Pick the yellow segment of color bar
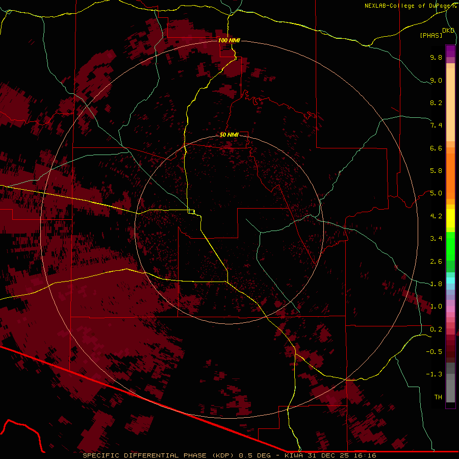The height and width of the screenshot is (459, 459). (450, 218)
